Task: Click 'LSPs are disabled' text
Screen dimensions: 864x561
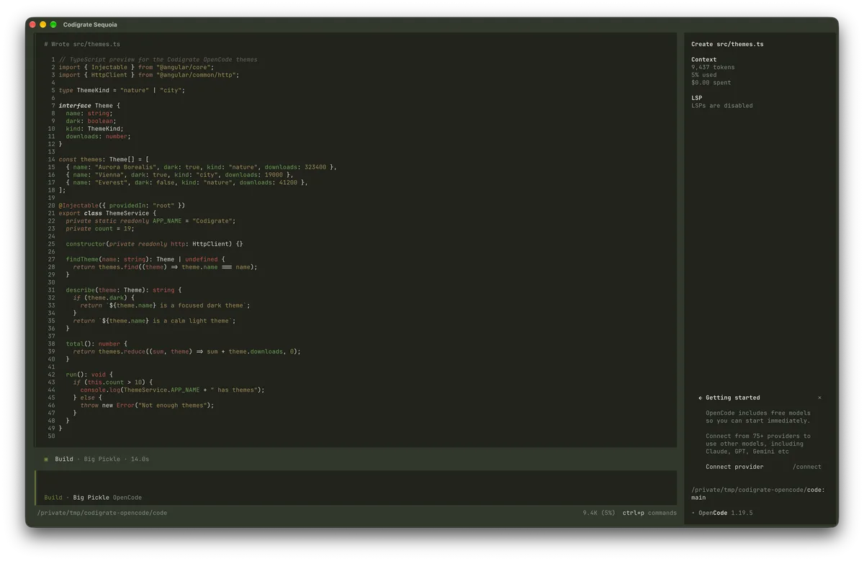Action: 722,106
